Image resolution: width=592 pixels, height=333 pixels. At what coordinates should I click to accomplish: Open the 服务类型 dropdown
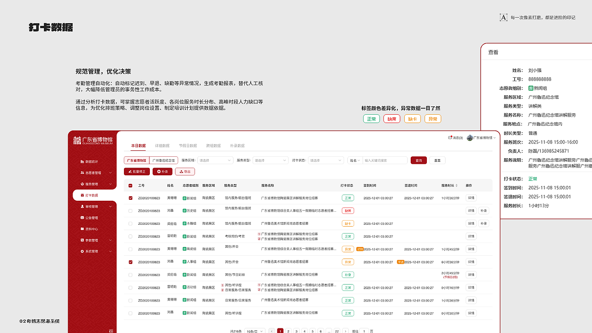[270, 160]
